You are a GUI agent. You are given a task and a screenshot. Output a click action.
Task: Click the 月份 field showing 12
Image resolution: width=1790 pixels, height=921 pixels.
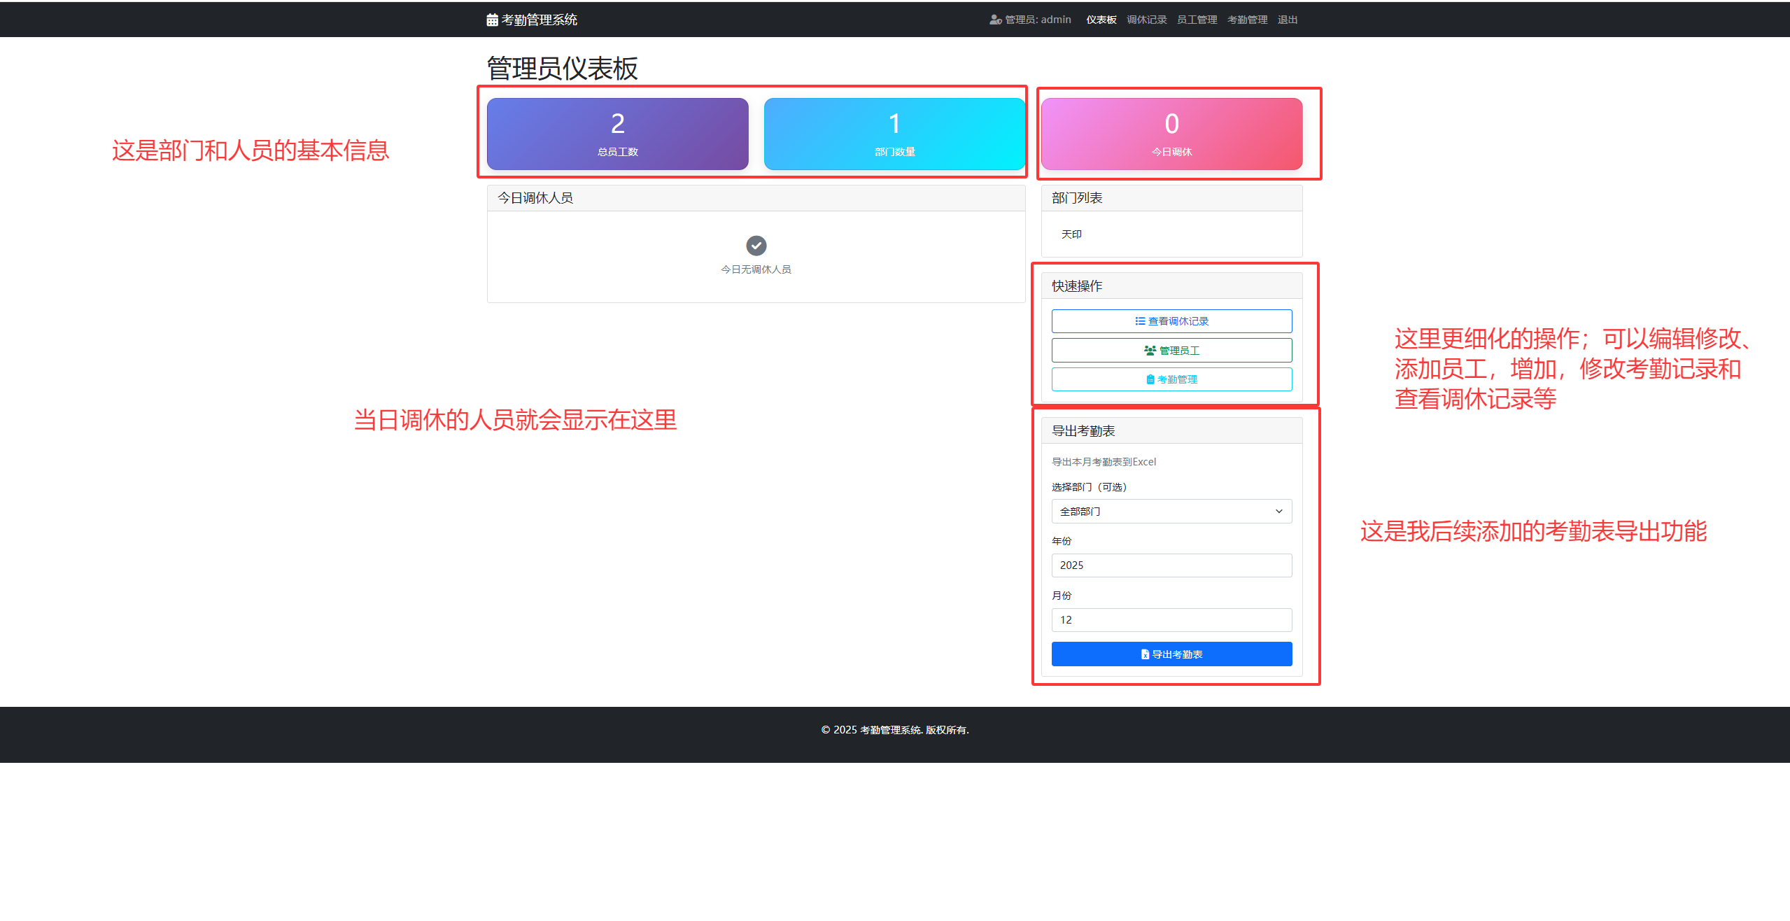[x=1171, y=620]
